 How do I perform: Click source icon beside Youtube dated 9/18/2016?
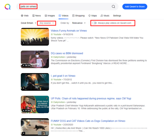[52, 34]
